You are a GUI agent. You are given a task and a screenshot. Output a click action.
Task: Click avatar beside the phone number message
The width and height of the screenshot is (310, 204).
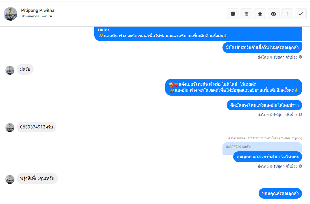pyautogui.click(x=10, y=128)
